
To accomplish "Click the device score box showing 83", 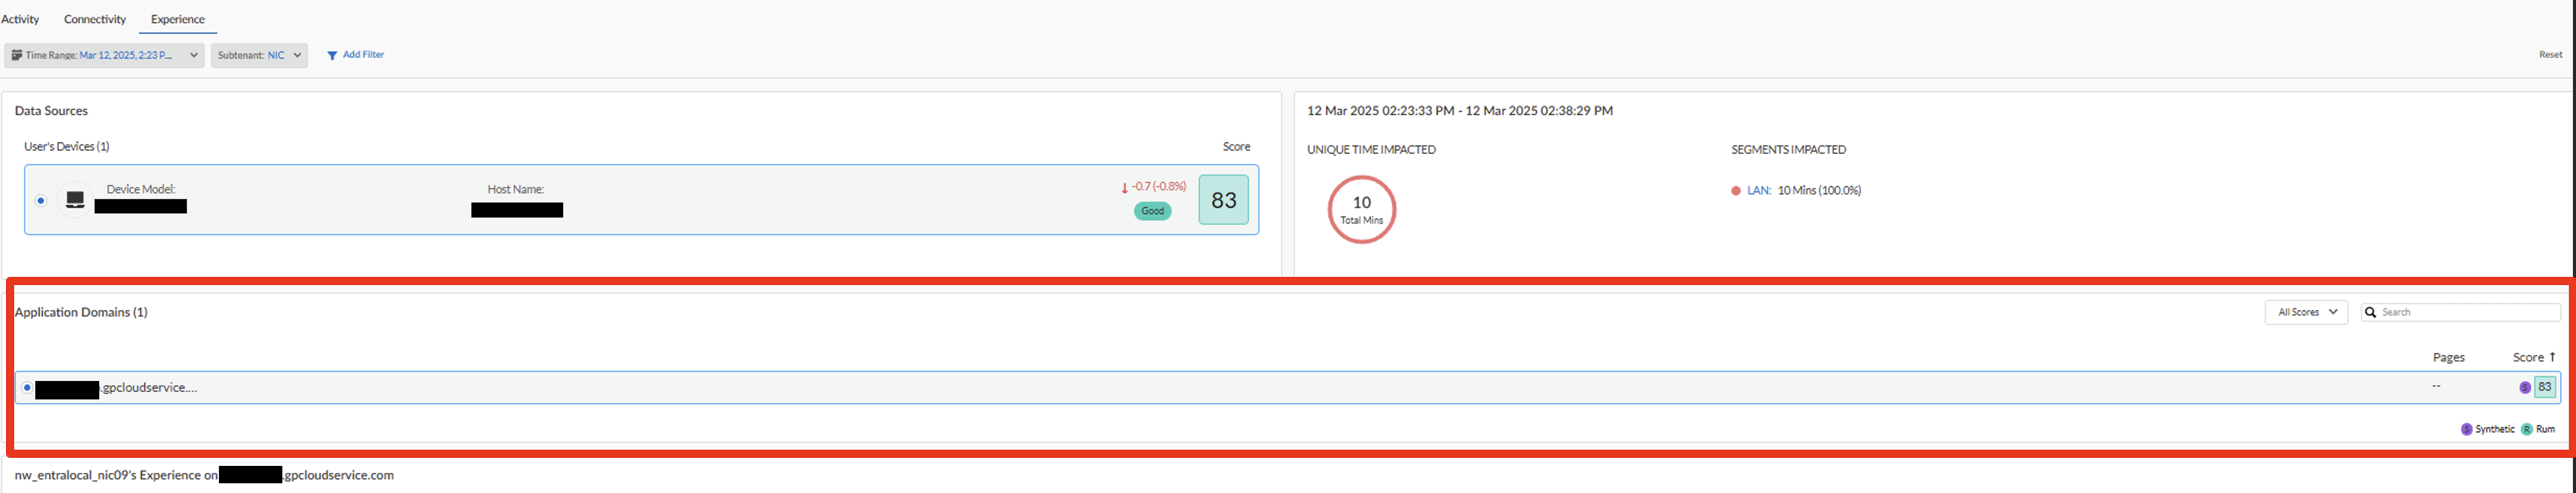I will point(1223,200).
